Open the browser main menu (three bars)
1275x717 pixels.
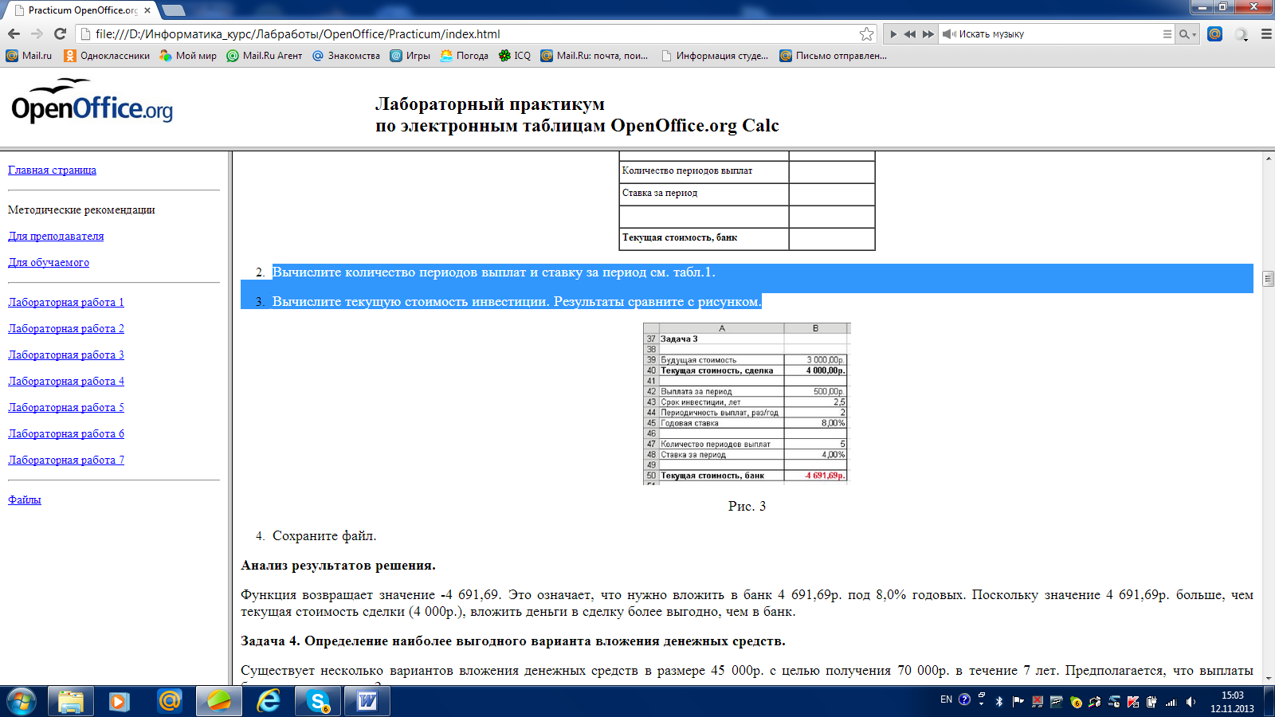pyautogui.click(x=1265, y=34)
